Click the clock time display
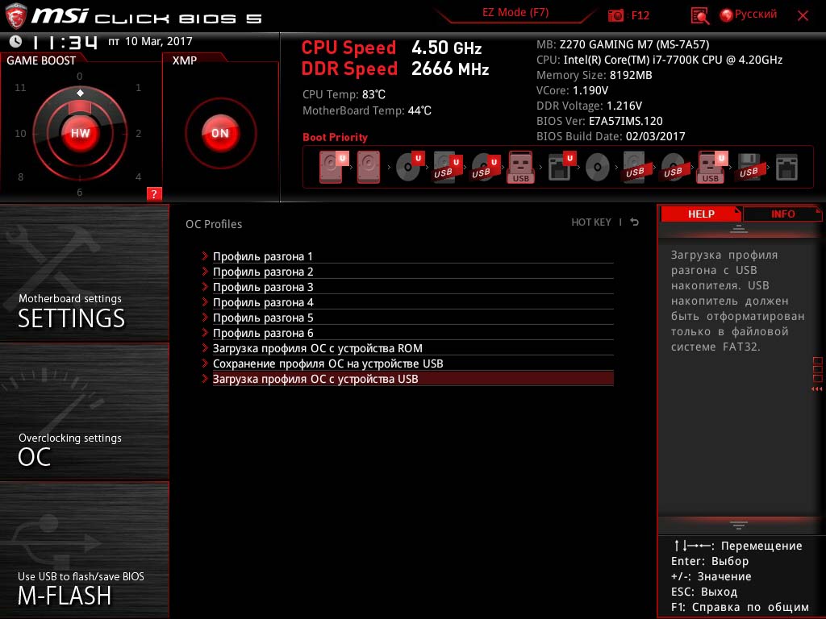 tap(65, 42)
